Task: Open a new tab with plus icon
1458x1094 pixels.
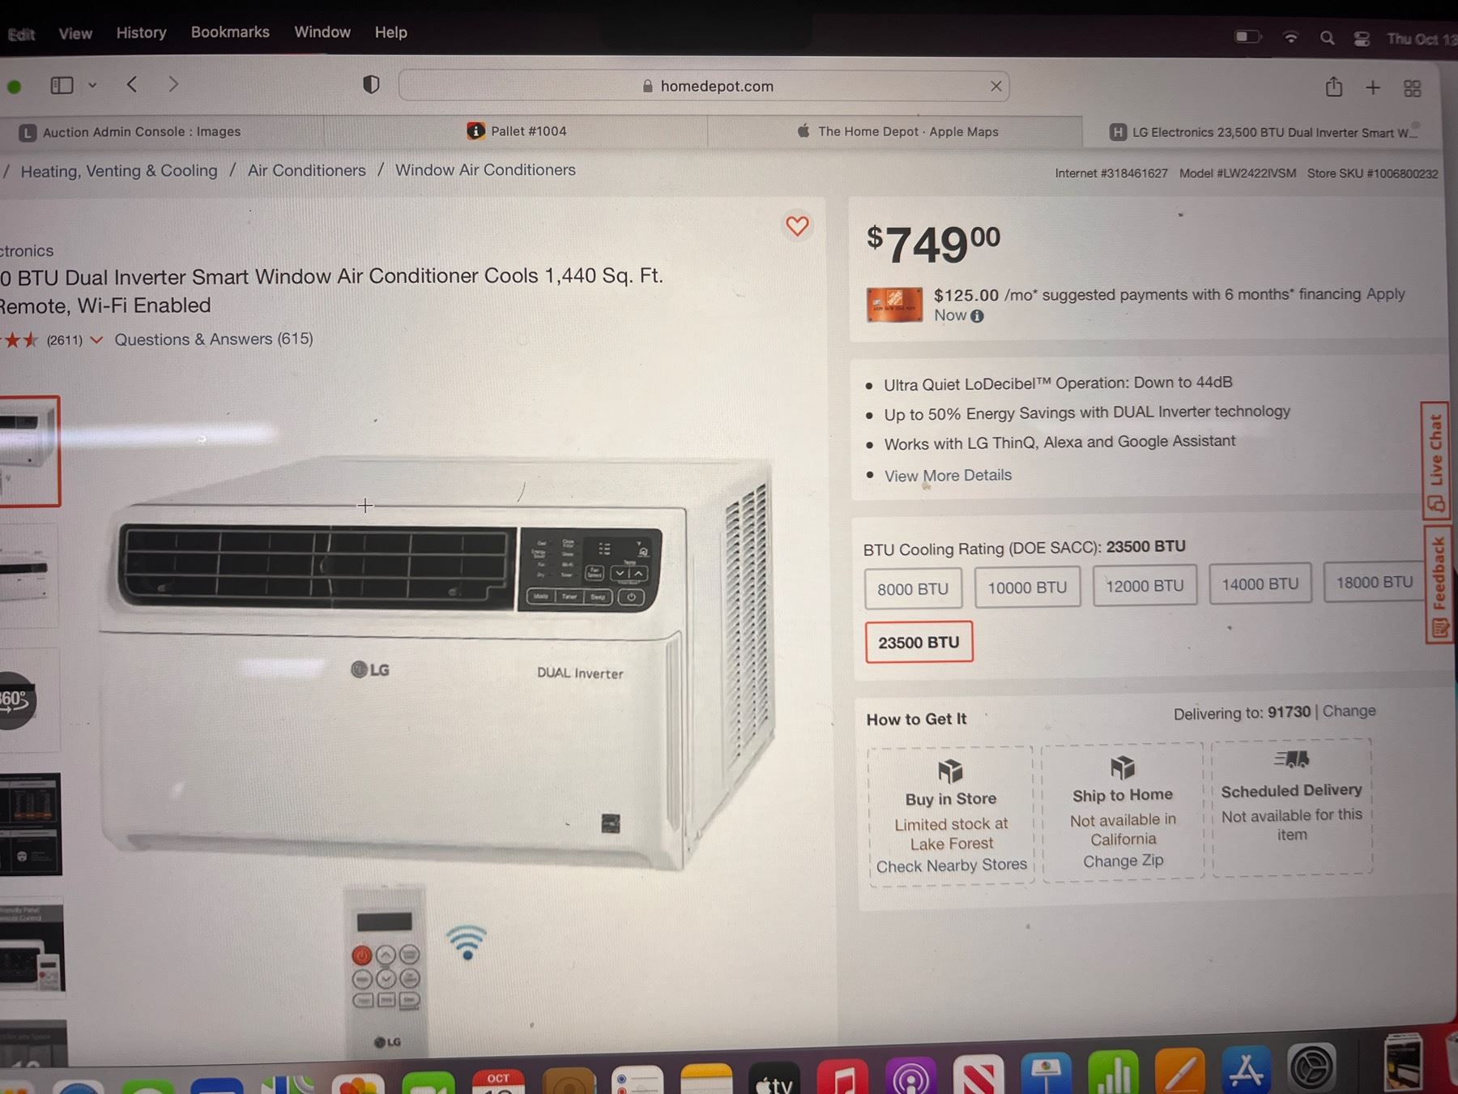Action: tap(1373, 88)
